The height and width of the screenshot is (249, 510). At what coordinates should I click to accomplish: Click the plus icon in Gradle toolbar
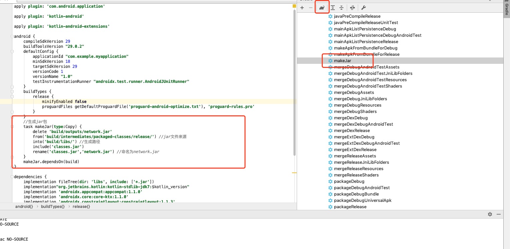pos(302,8)
